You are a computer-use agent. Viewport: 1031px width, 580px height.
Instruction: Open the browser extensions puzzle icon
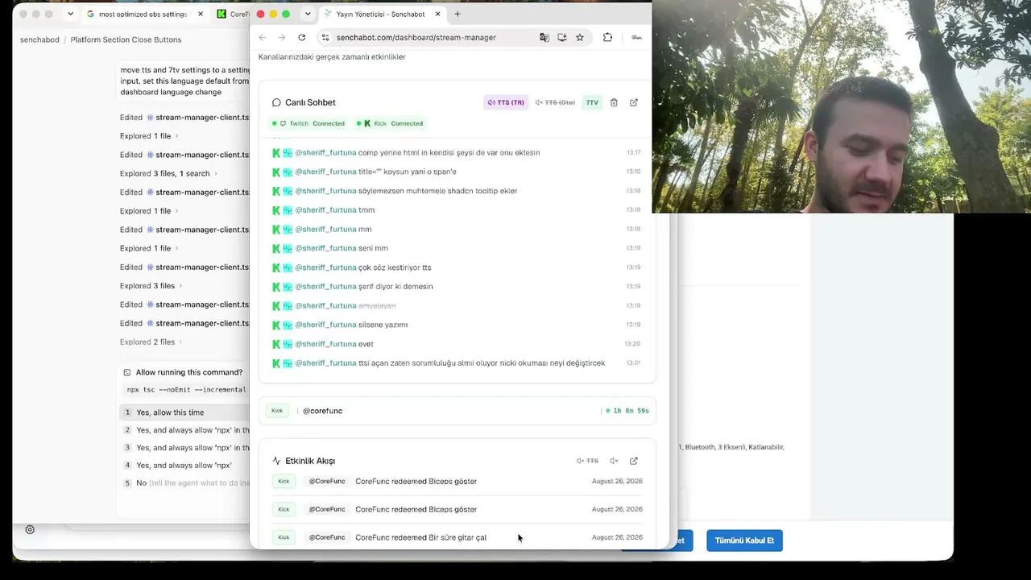pos(607,37)
